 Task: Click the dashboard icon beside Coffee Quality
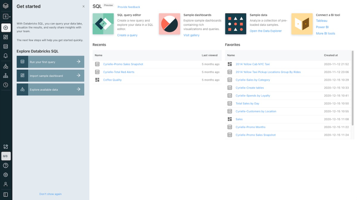(97, 80)
